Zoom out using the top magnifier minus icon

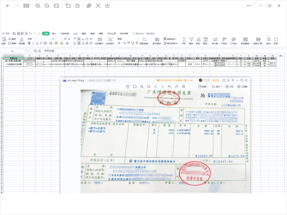[x=47, y=6]
